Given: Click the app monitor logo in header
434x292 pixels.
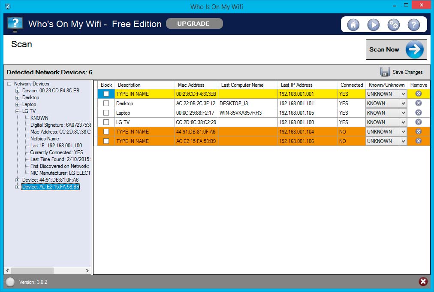Looking at the screenshot, I should pyautogui.click(x=15, y=24).
